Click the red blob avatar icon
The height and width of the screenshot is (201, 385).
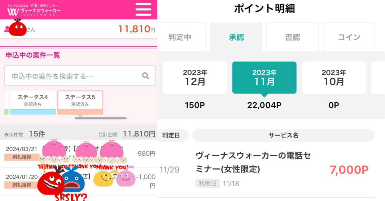[17, 28]
